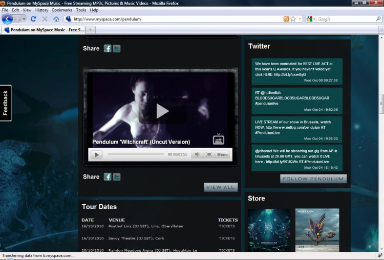Click VIEW ALL videos button

(x=221, y=187)
